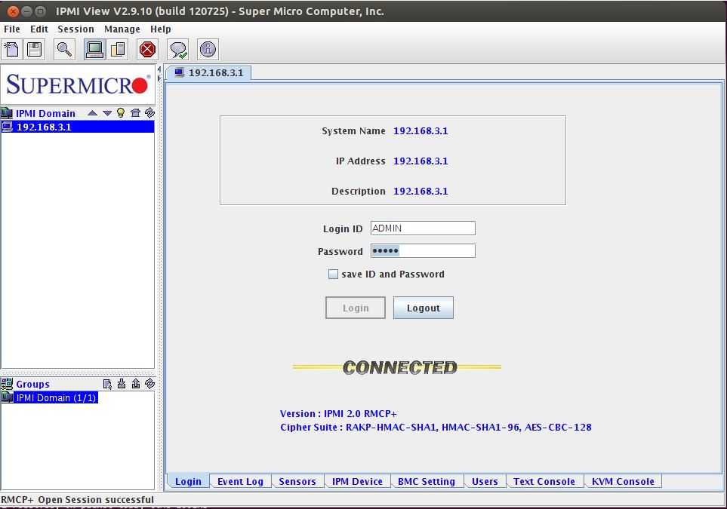Switch to the Login bottom tab
The height and width of the screenshot is (509, 727).
click(188, 481)
